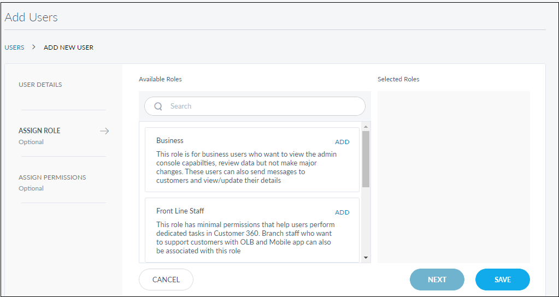Click the Users breadcrumb link
Viewport: 559px width, 297px height.
15,47
